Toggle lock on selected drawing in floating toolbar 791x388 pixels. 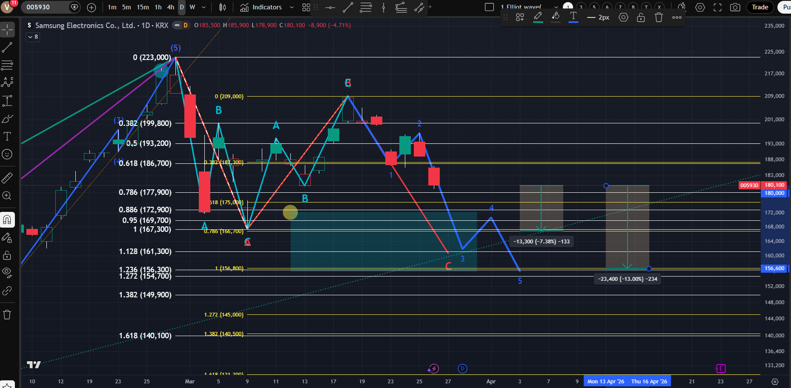coord(641,17)
